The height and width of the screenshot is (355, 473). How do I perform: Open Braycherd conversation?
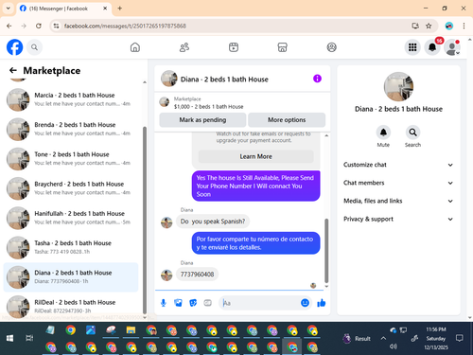click(71, 188)
